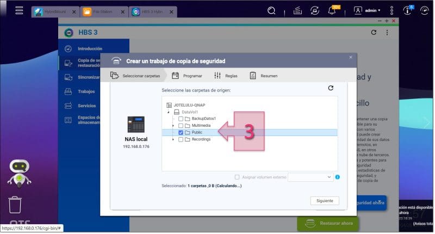Screen dimensions: 435x234
Task: Check the Multimedia folder checkbox
Action: [181, 126]
